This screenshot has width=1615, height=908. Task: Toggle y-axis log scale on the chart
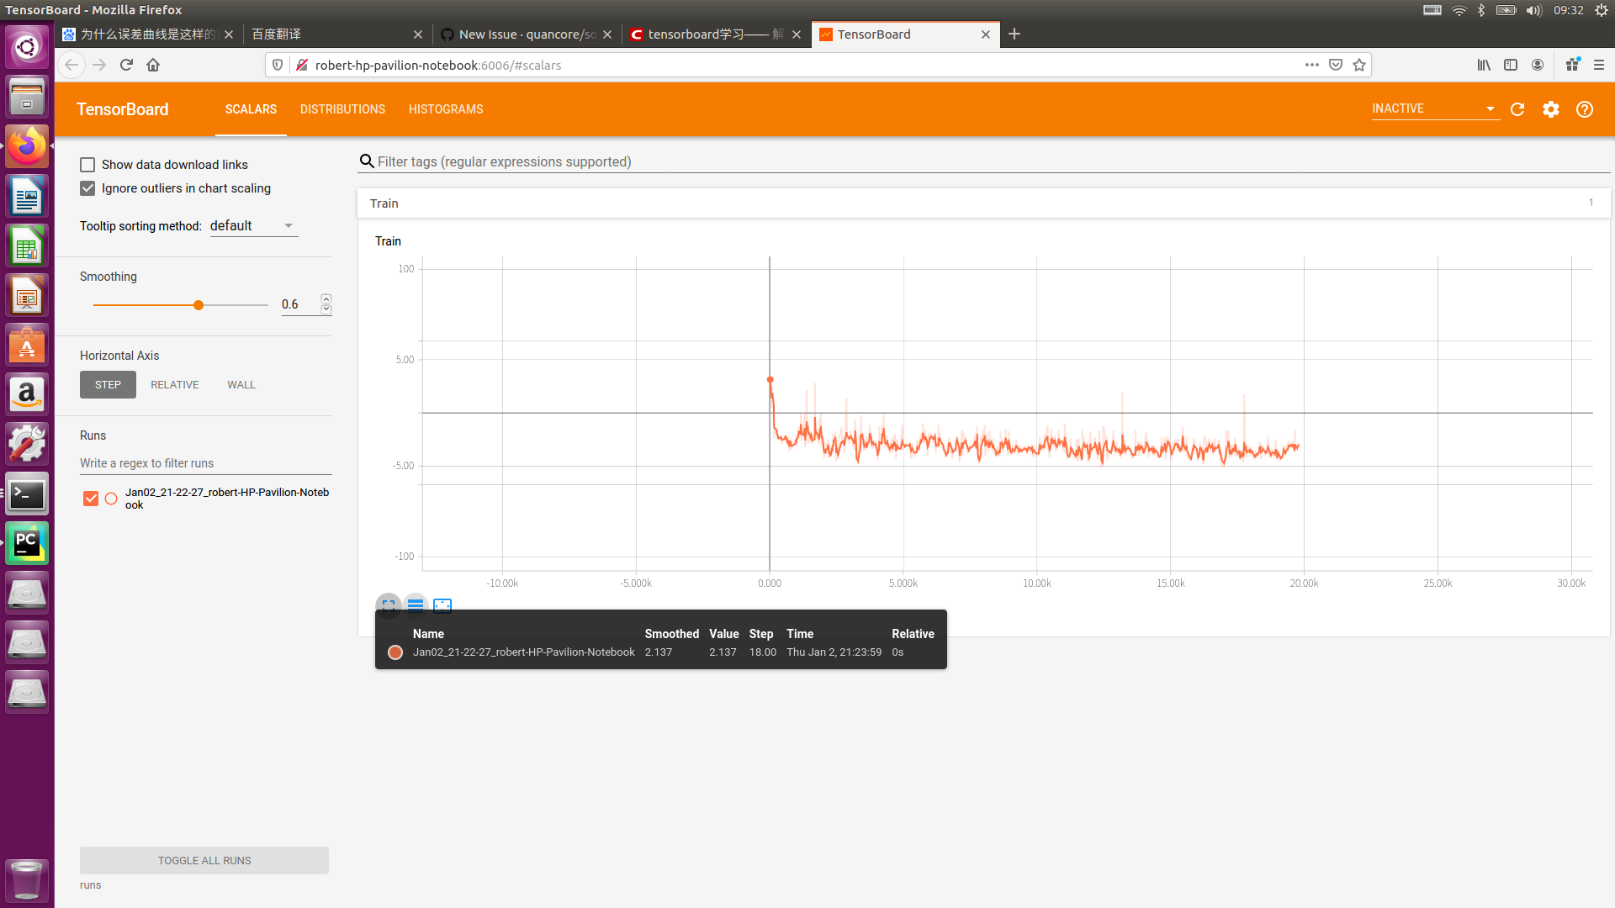point(415,605)
